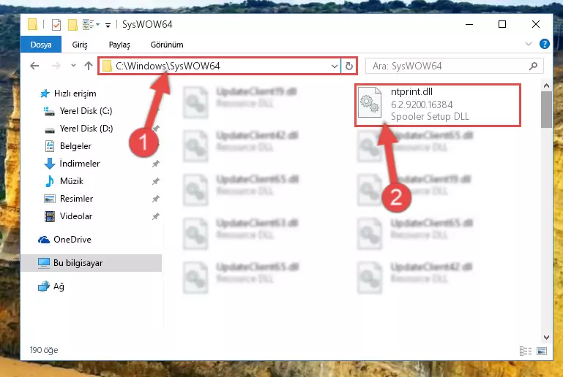
Task: Go up one folder level
Action: [89, 66]
